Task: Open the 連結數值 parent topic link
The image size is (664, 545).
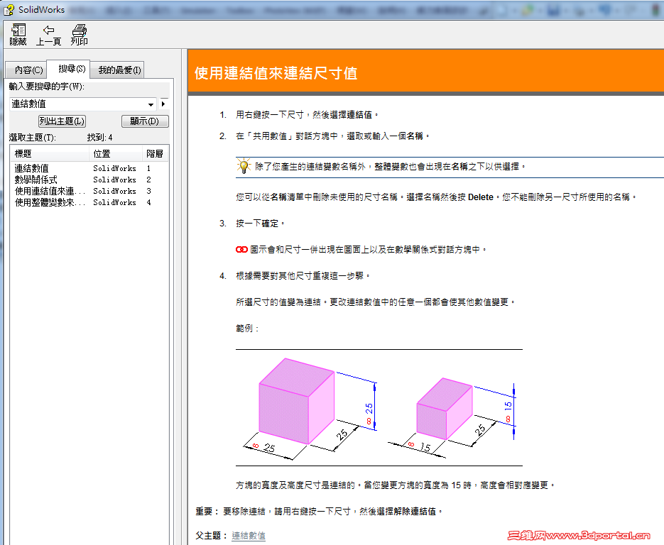Action: [249, 536]
